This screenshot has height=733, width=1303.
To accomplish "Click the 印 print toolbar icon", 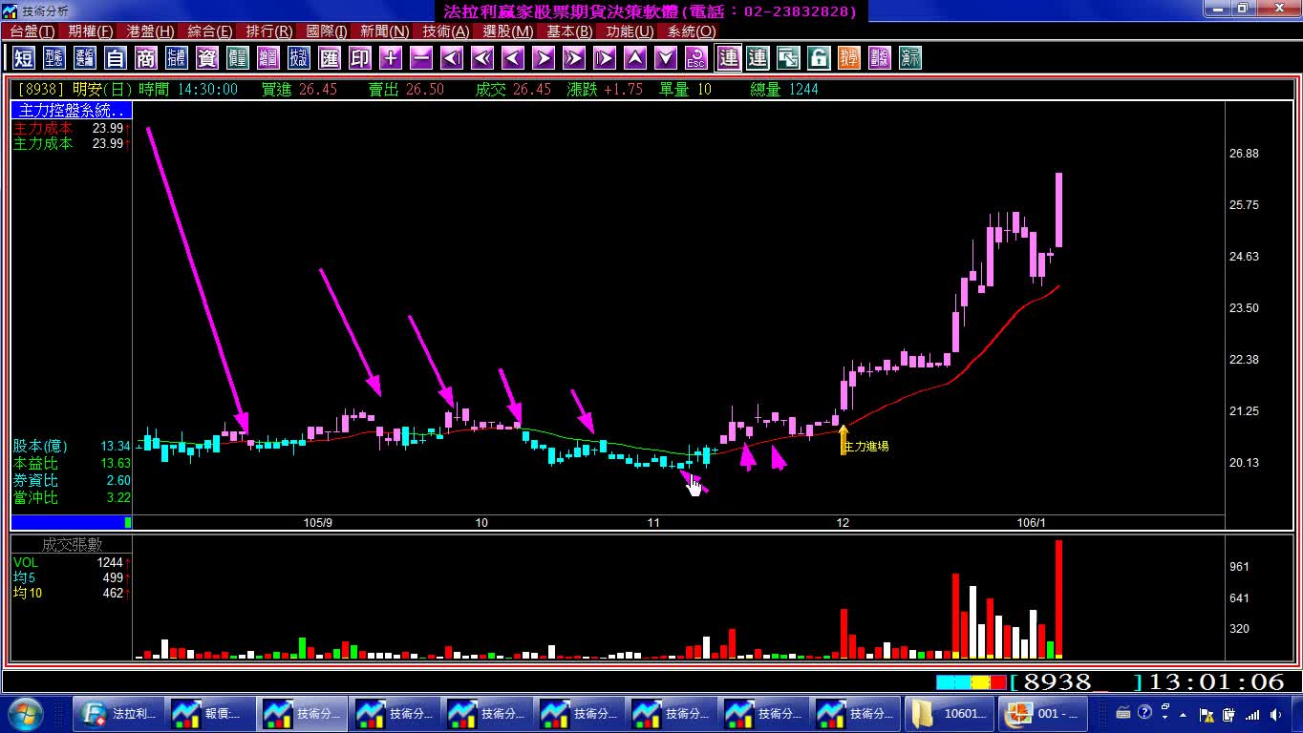I will point(360,58).
